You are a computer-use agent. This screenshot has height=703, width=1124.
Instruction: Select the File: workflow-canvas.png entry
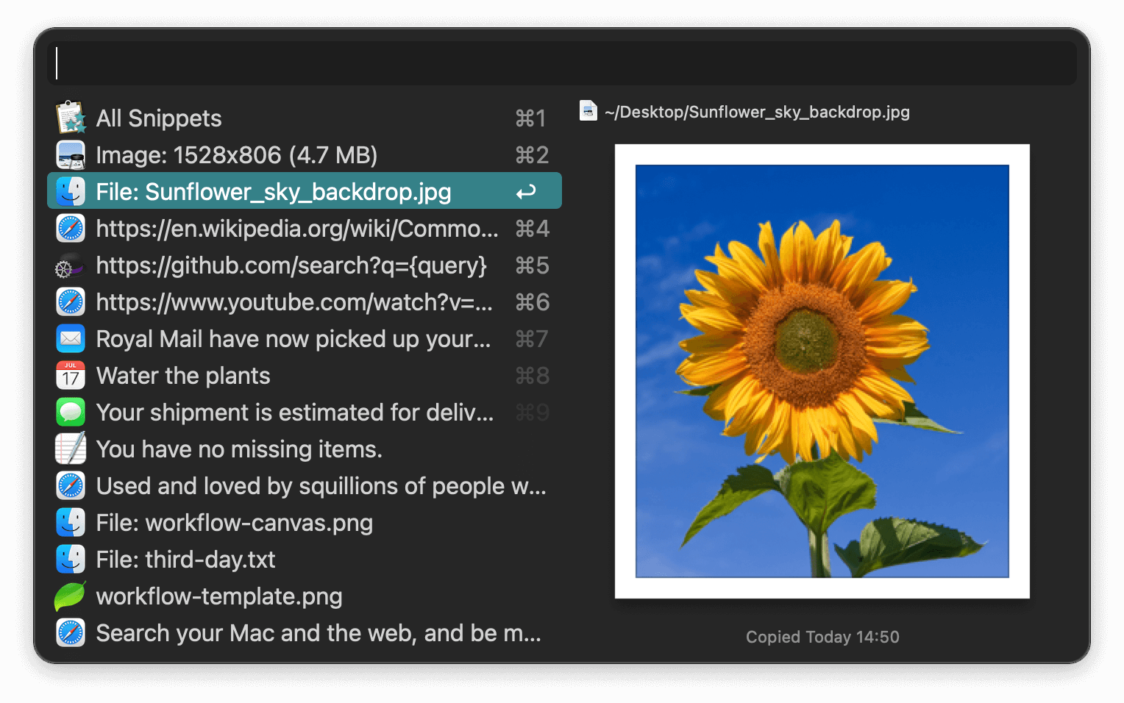(x=234, y=522)
